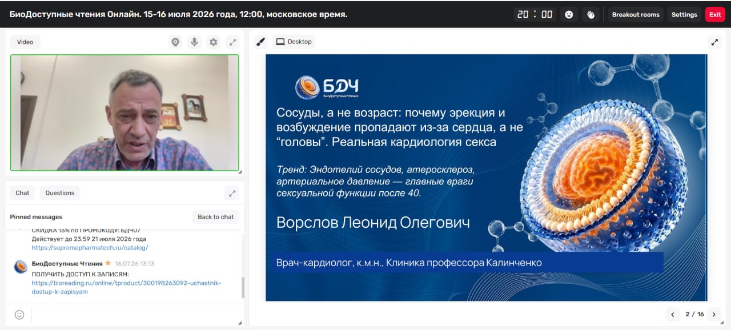Click the chat message input field
The width and height of the screenshot is (731, 330).
(x=135, y=315)
